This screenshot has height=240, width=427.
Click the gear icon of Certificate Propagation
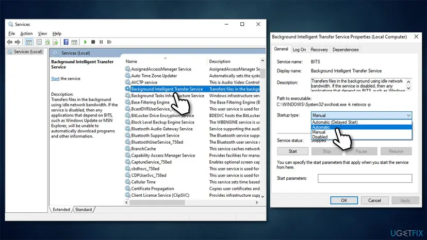point(127,188)
